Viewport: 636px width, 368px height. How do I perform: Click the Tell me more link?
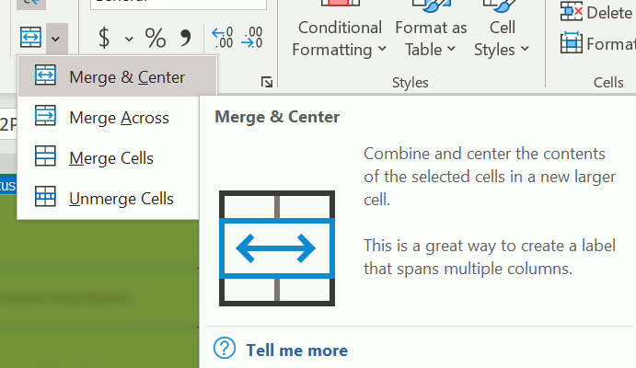(x=296, y=350)
